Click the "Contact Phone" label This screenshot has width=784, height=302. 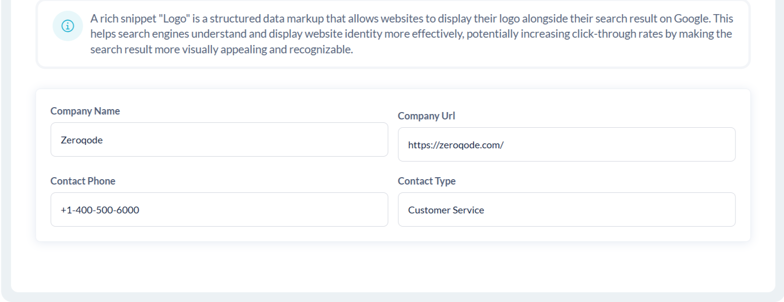83,181
